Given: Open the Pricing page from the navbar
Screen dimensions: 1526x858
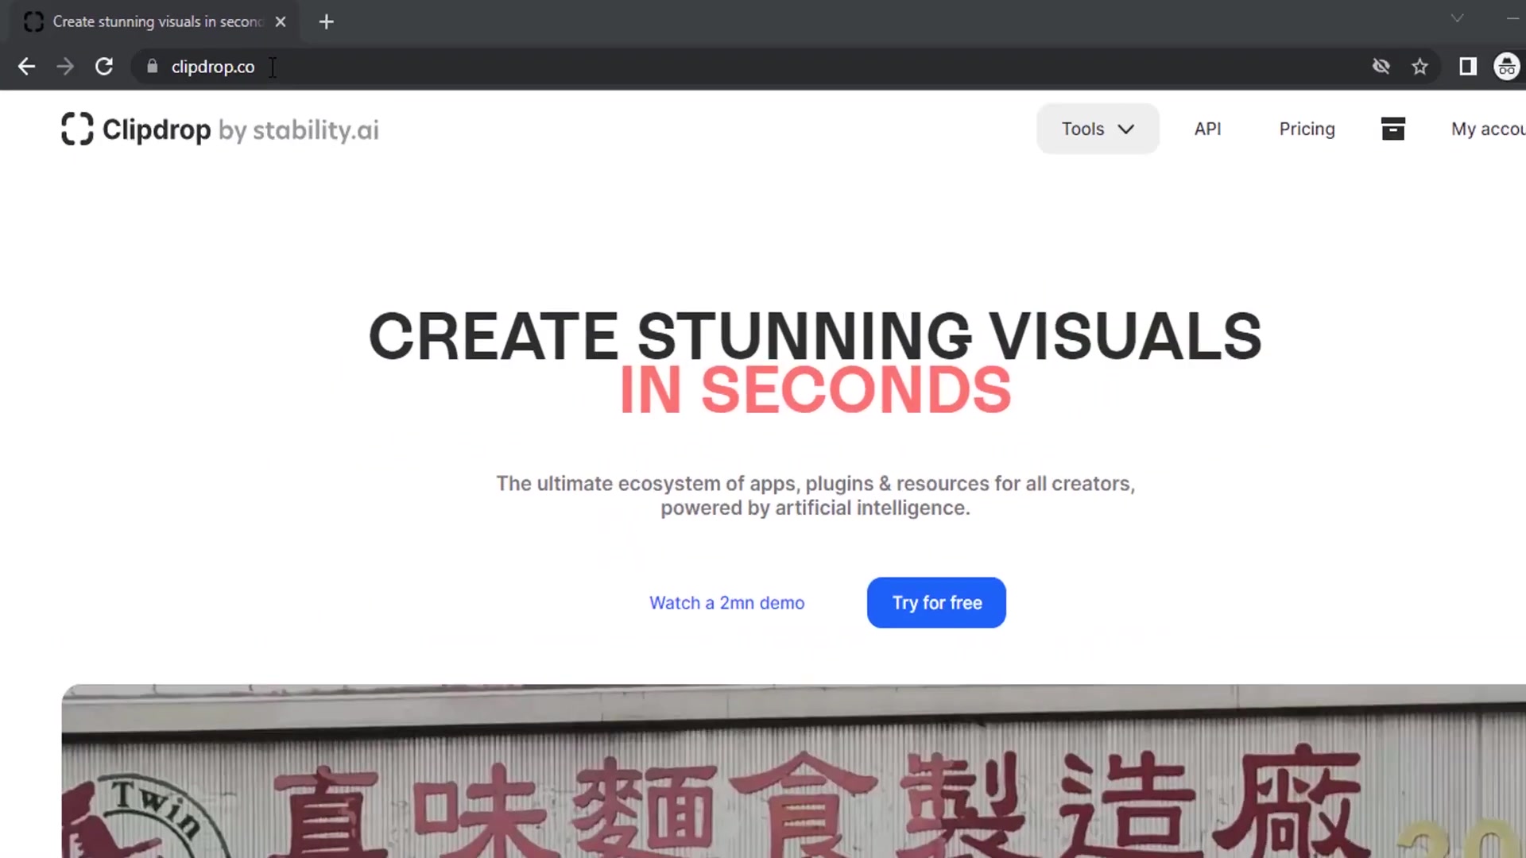Looking at the screenshot, I should 1307,129.
